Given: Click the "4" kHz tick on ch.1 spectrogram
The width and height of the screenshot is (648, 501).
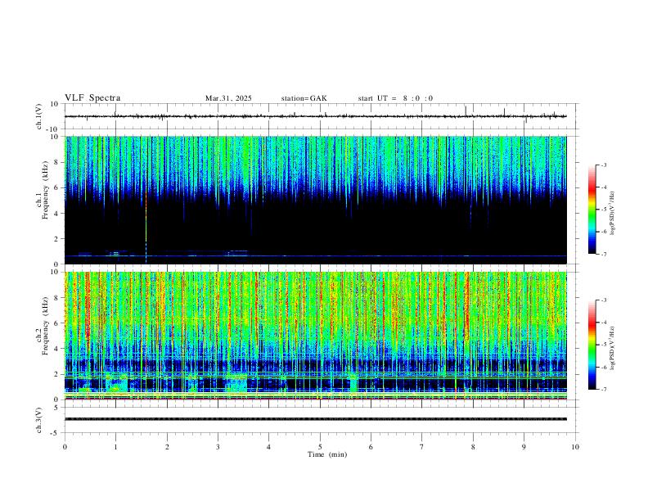Looking at the screenshot, I should (57, 214).
